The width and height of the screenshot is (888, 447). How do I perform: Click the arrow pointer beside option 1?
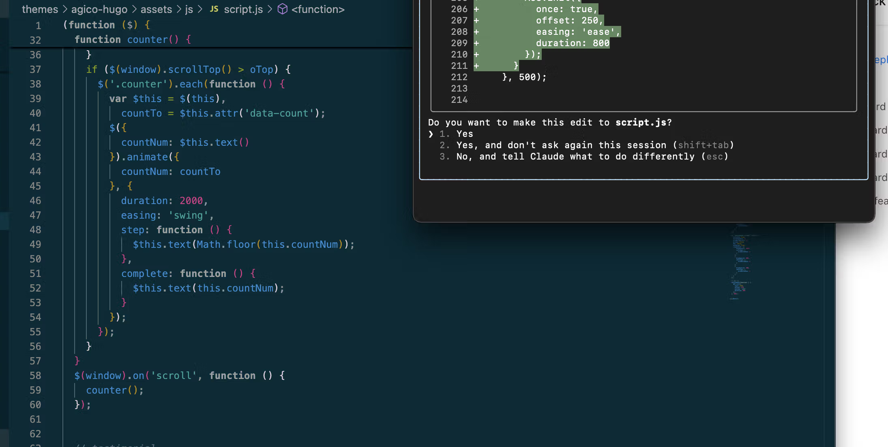click(431, 134)
